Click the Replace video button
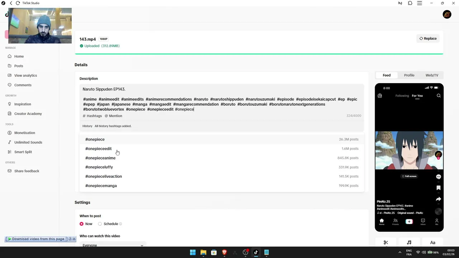 tap(428, 38)
